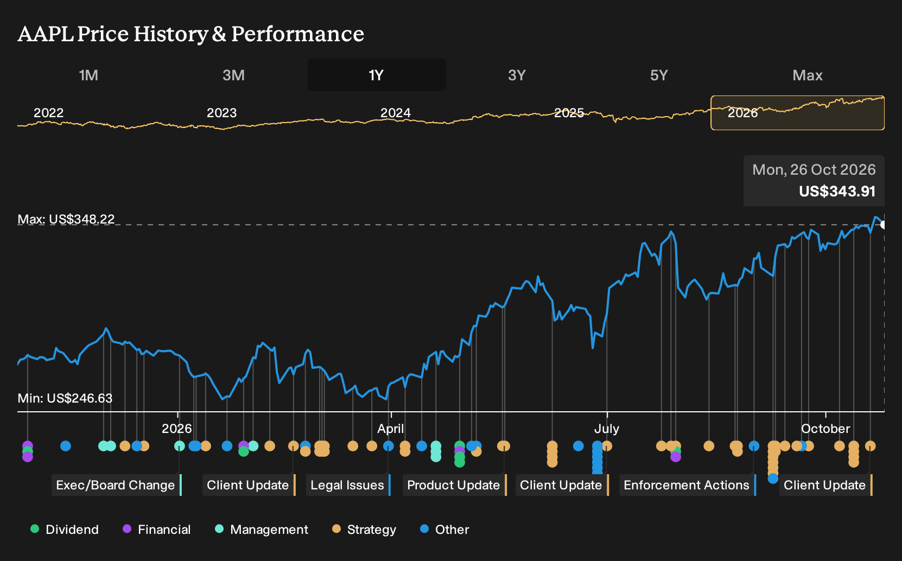
Task: Toggle the Strategy legend filter
Action: [x=364, y=530]
